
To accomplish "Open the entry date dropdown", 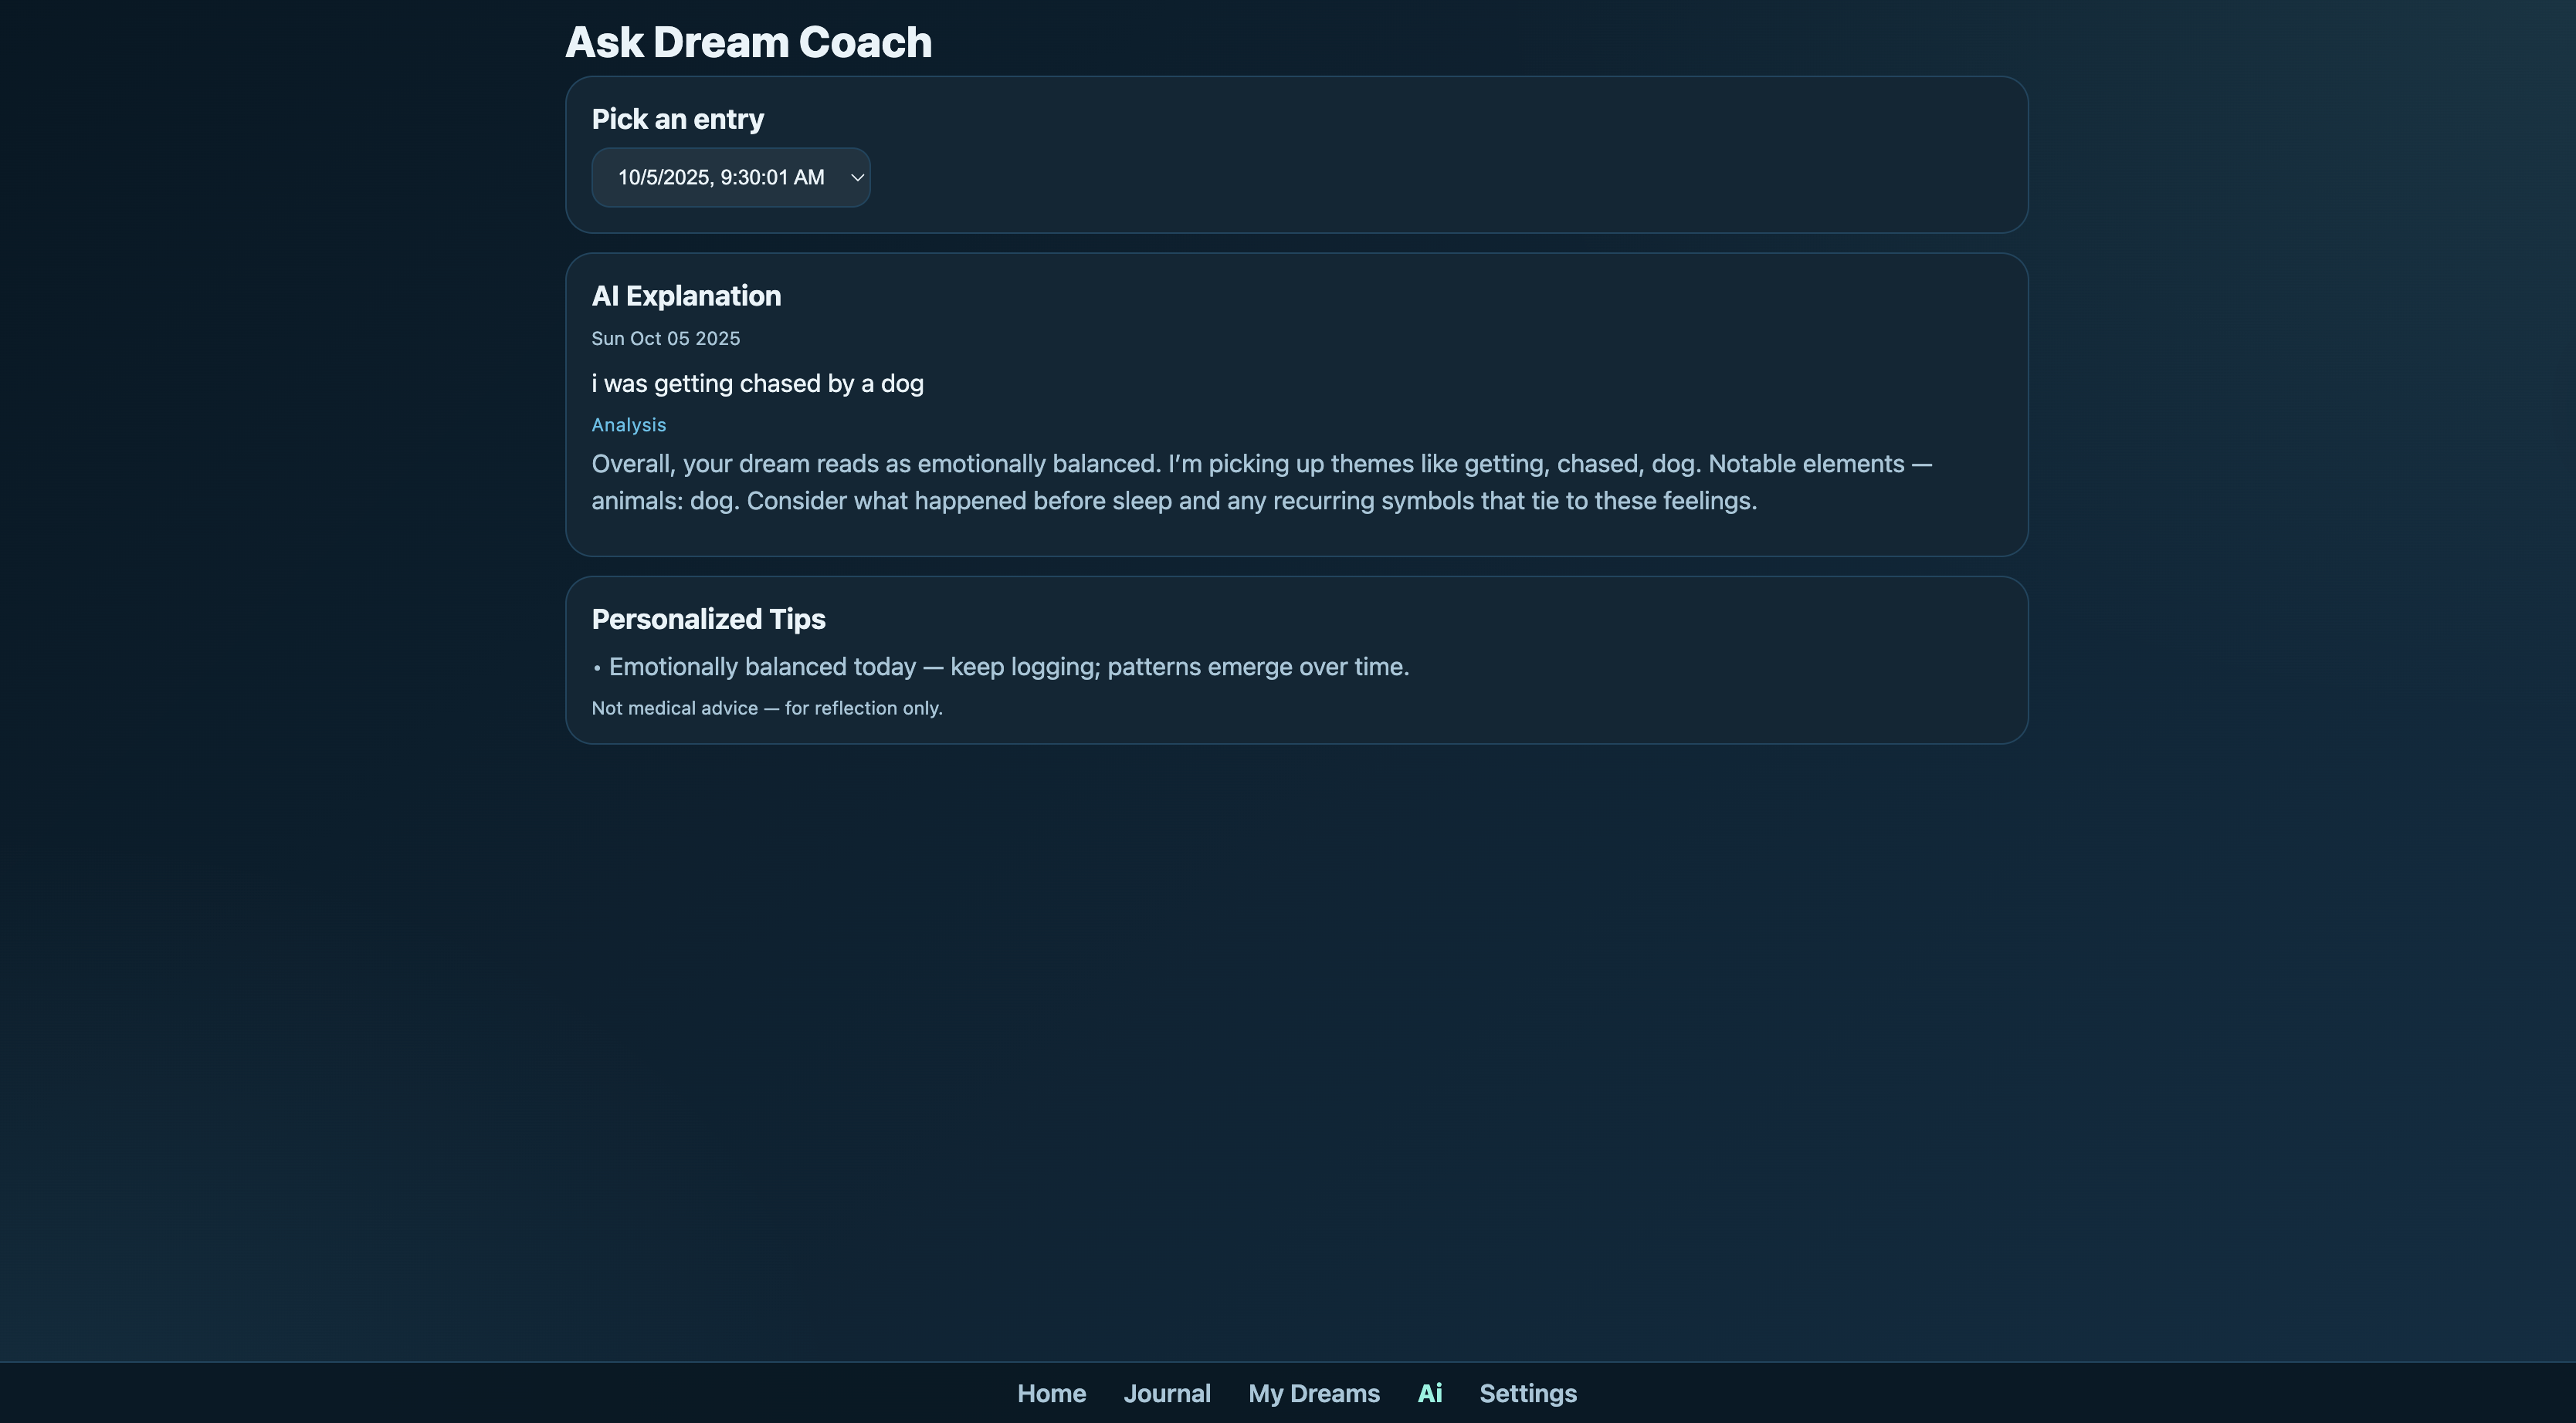I will coord(730,177).
